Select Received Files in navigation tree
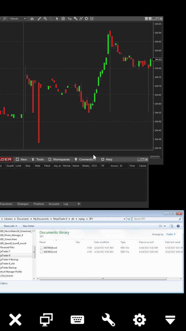186x331 pixels. tap(7, 247)
